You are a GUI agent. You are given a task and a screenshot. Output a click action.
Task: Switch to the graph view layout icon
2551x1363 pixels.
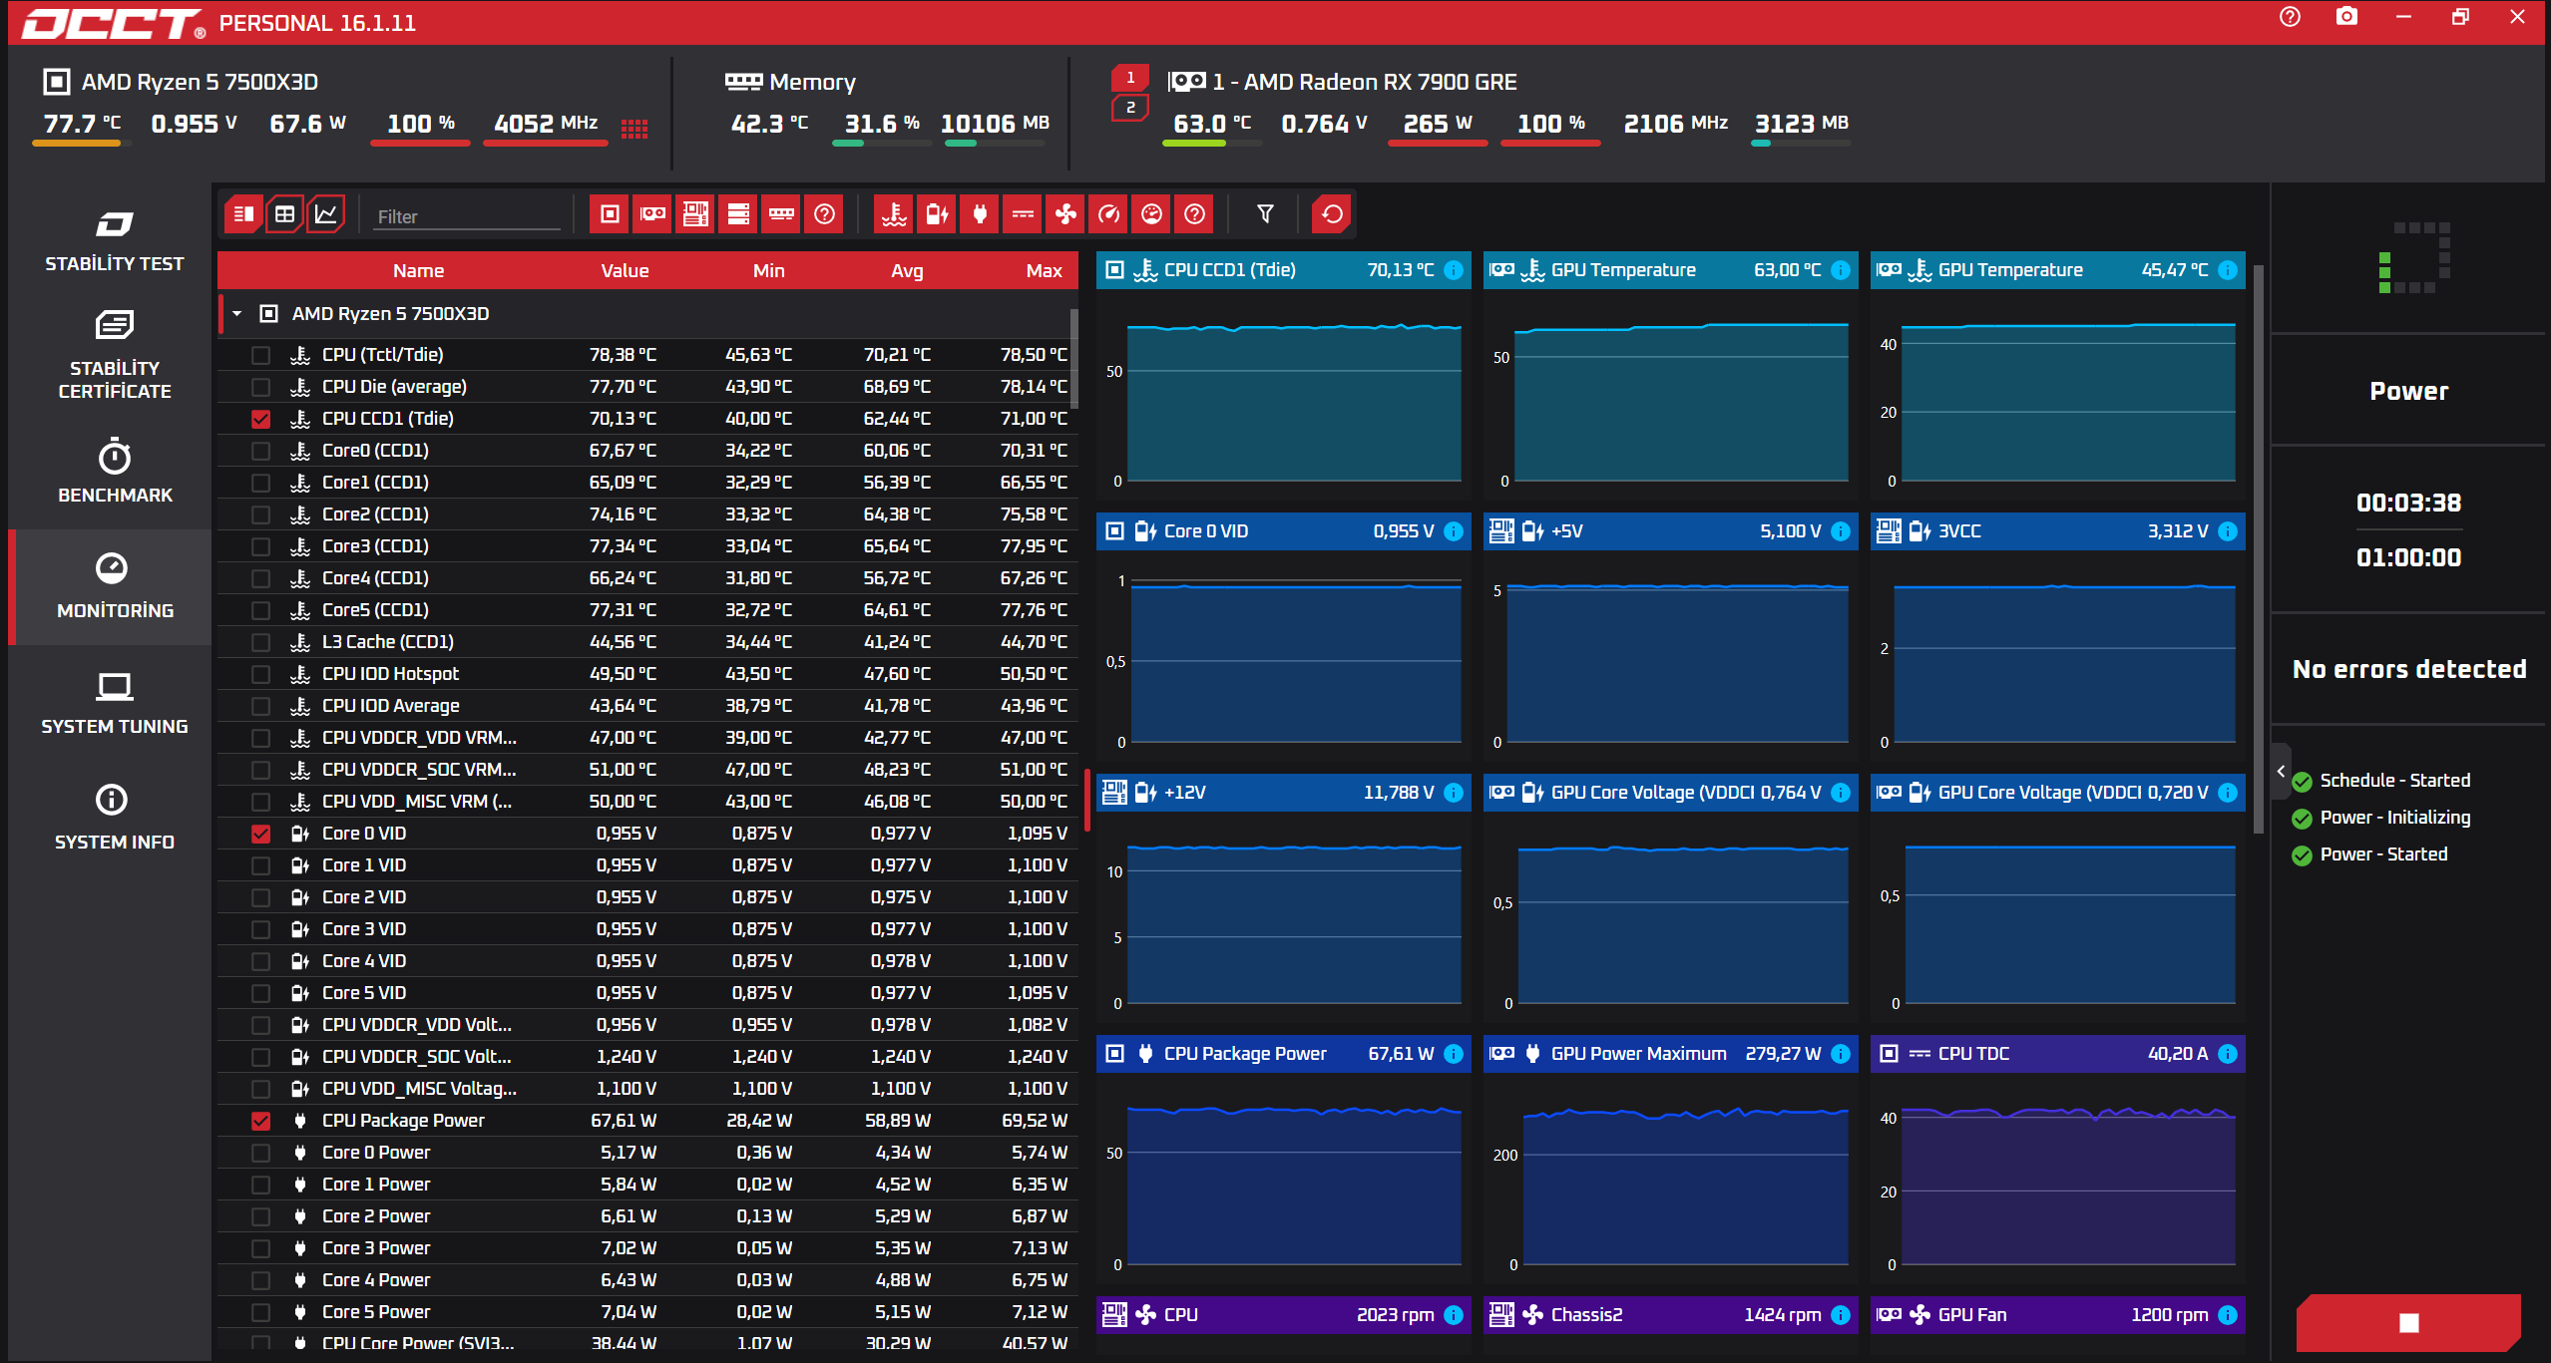326,214
